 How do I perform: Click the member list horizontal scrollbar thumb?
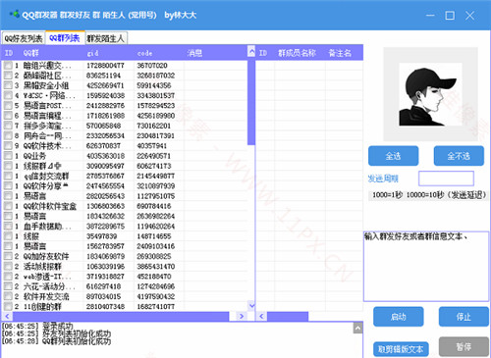pyautogui.click(x=288, y=316)
